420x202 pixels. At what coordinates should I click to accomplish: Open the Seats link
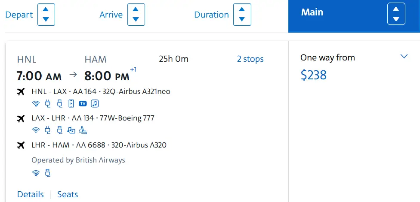(x=68, y=194)
